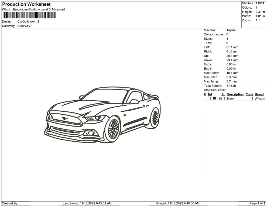
Task: Click the barcode under the worksheet title
Action: coord(29,15)
